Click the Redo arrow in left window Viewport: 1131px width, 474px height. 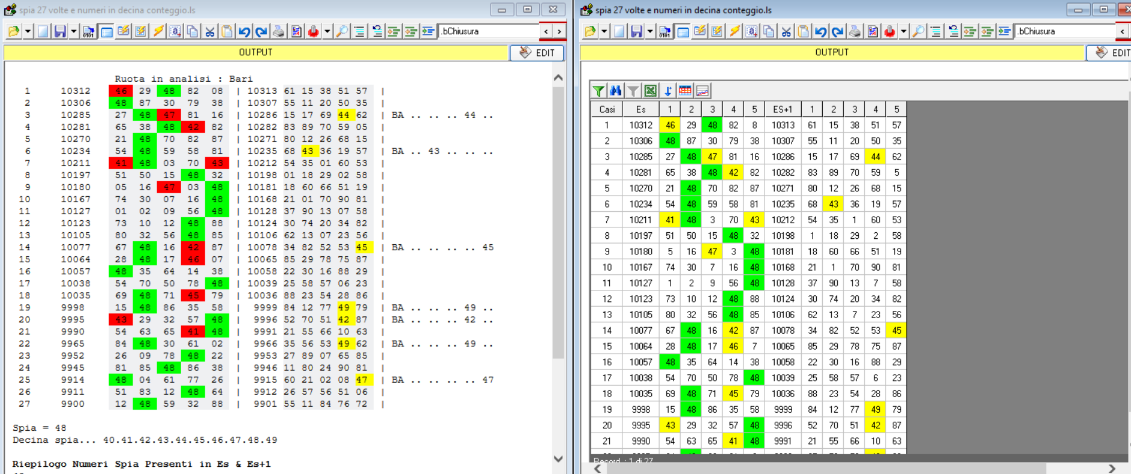[x=261, y=31]
